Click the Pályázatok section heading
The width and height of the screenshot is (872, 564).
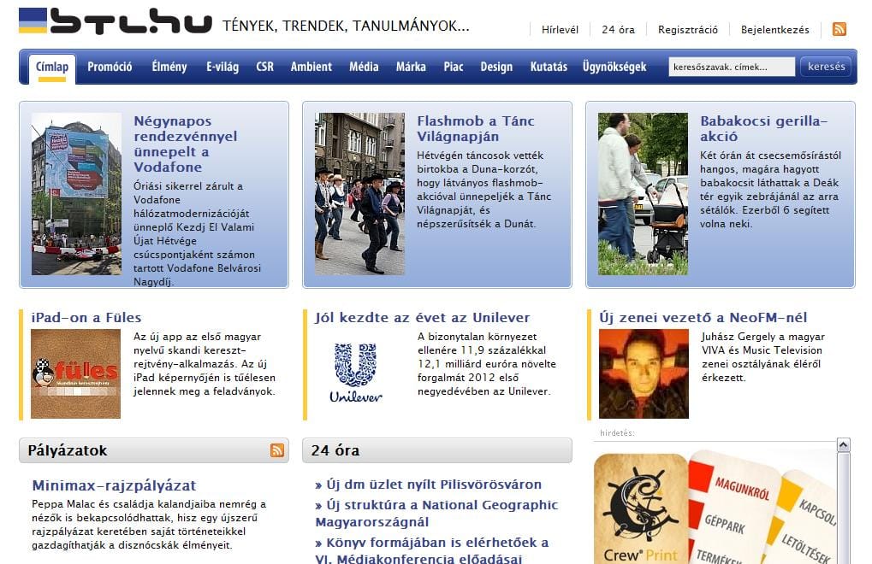68,450
